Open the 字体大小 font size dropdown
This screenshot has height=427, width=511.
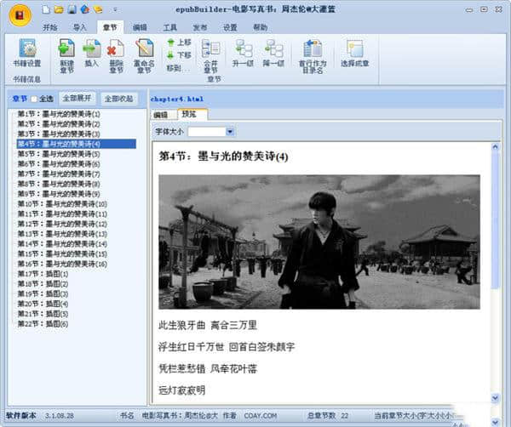point(227,132)
